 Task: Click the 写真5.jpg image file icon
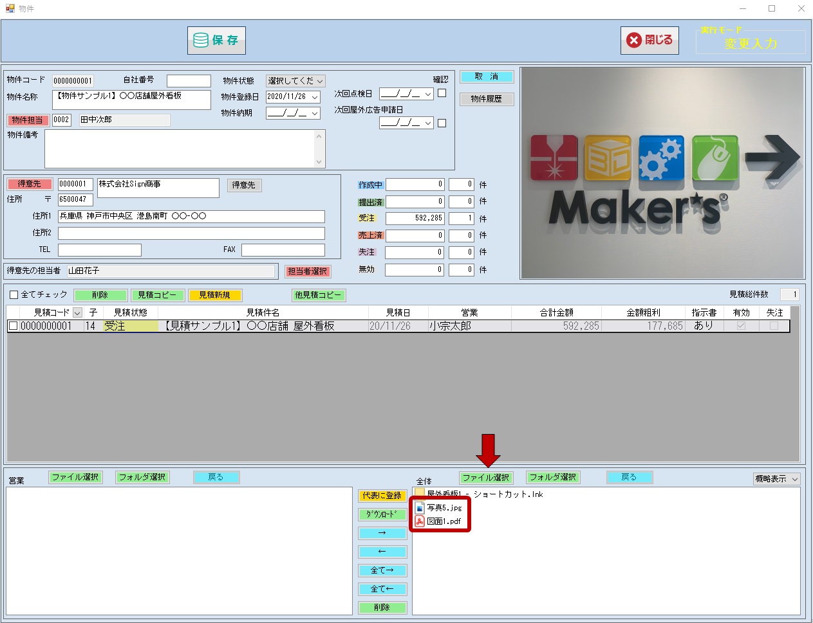click(420, 507)
